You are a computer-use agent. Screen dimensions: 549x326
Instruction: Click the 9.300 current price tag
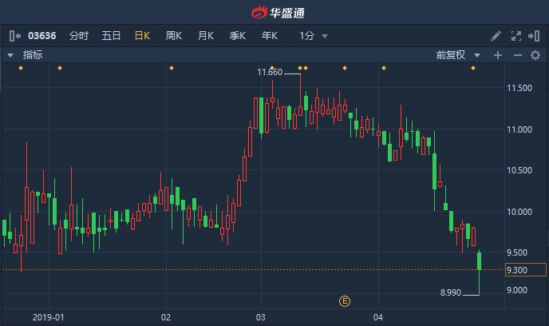point(526,270)
